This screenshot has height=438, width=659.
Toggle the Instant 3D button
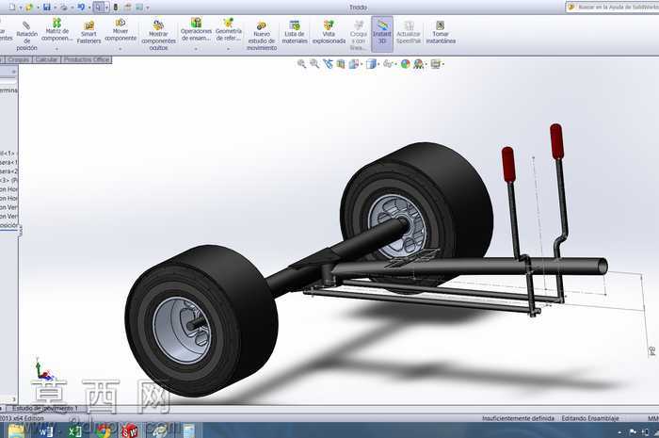(382, 34)
